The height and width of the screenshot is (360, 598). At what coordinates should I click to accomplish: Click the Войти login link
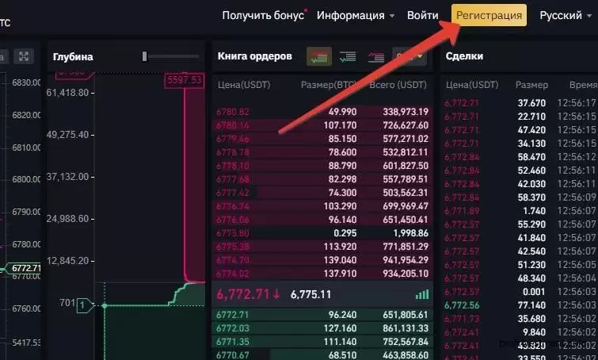point(423,15)
